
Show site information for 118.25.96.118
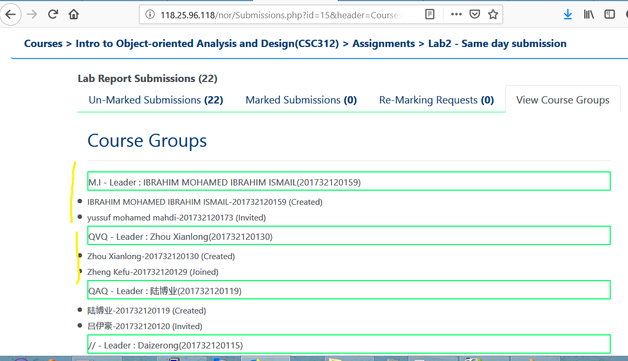point(150,15)
